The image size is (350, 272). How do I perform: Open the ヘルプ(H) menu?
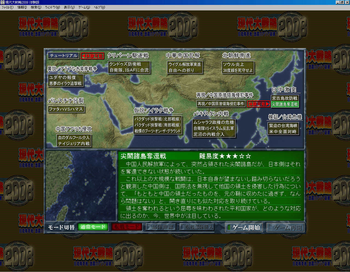coord(99,7)
